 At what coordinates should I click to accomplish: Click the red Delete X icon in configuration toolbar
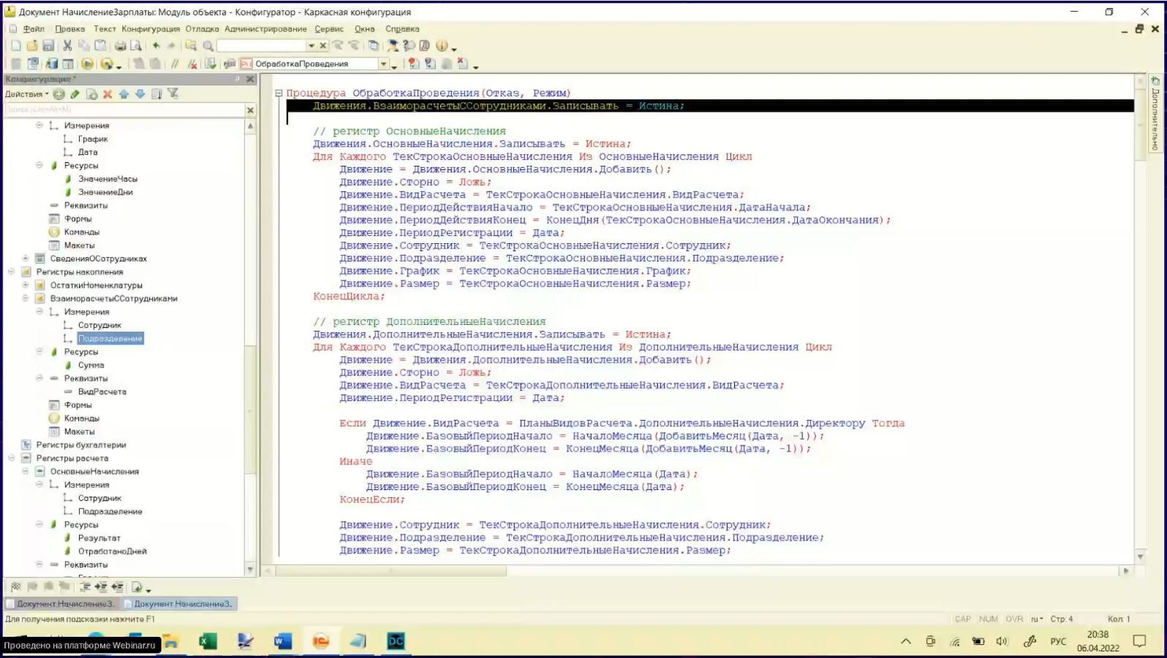tap(107, 94)
